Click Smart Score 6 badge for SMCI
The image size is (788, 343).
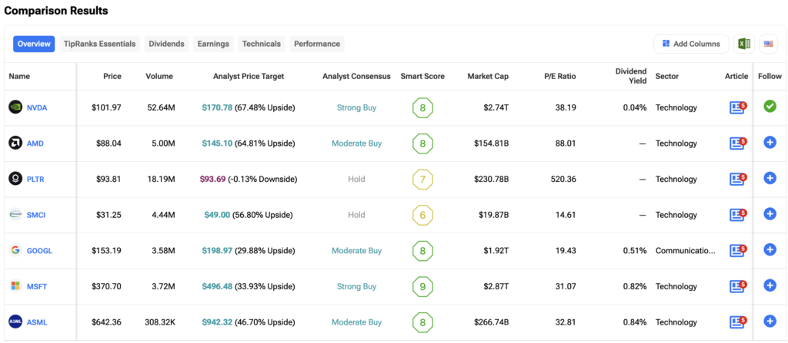click(x=422, y=215)
